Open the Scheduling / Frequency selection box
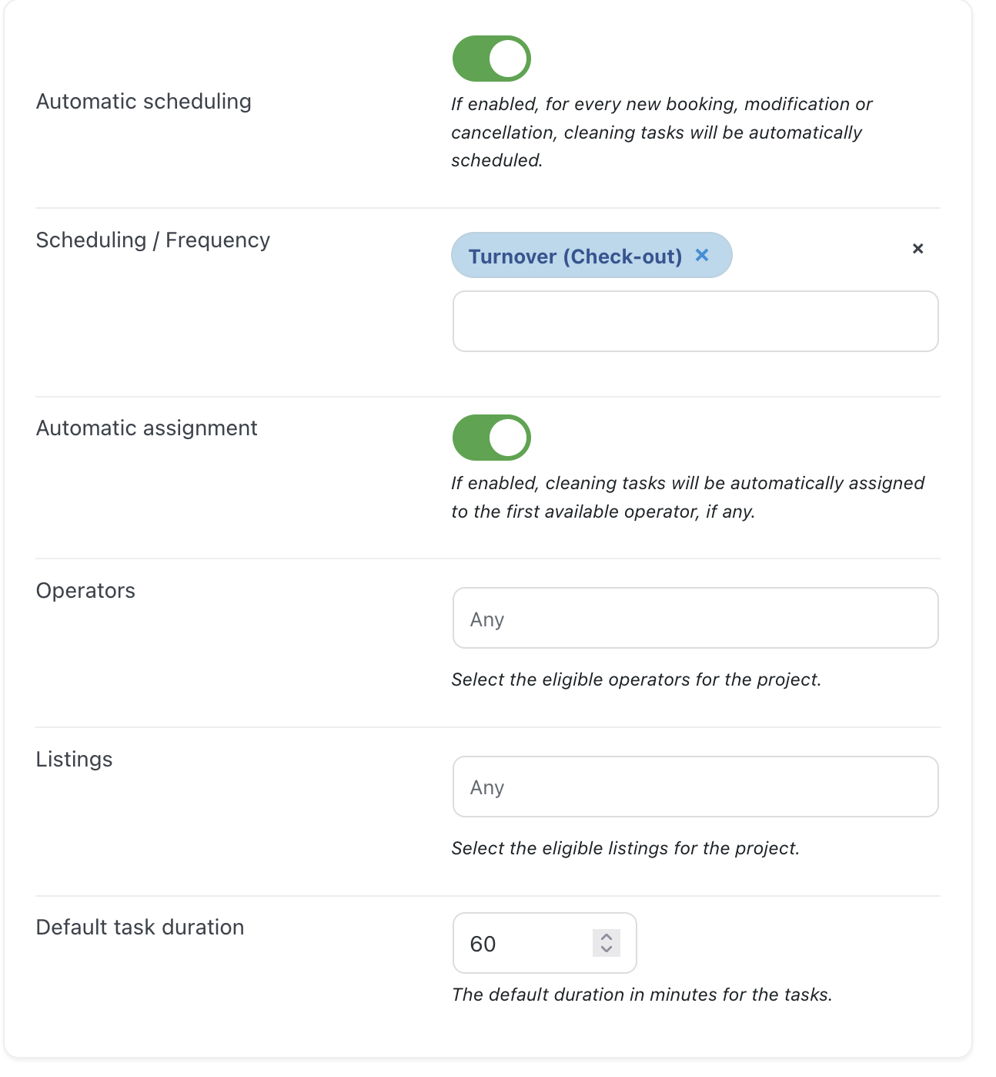996x1077 pixels. pyautogui.click(x=696, y=321)
